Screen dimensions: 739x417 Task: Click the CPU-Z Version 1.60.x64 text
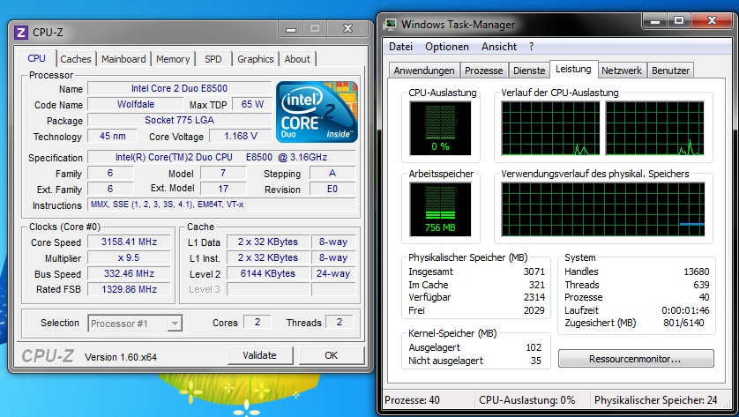[121, 357]
